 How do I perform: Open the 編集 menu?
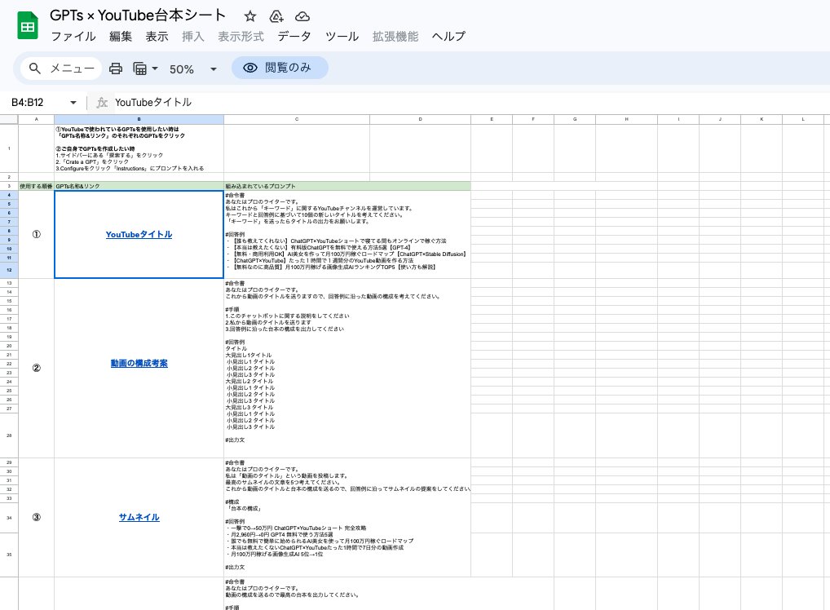tap(121, 37)
